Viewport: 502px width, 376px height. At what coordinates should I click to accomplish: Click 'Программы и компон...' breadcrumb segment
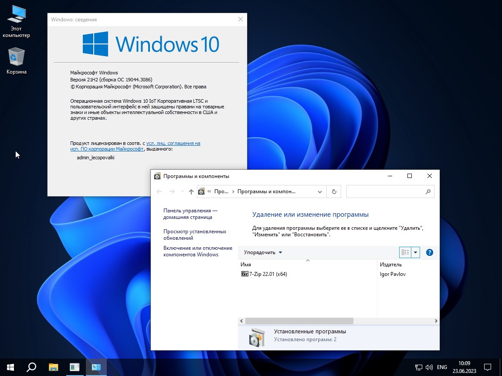pyautogui.click(x=266, y=191)
